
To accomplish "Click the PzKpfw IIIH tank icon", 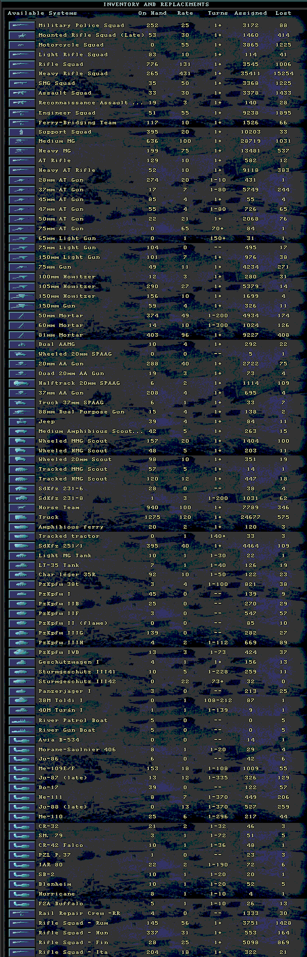I will pyautogui.click(x=22, y=643).
